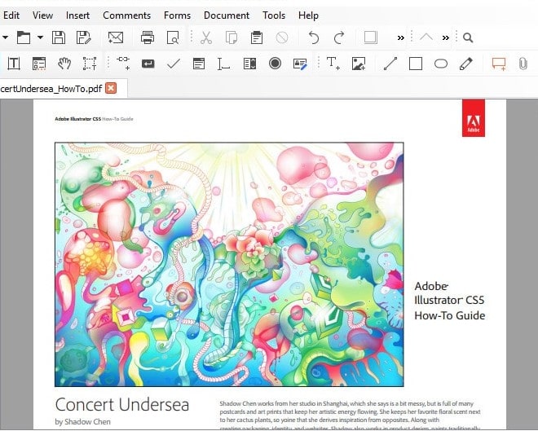Click the small "Adobe Illustrator CS5" header text
This screenshot has width=538, height=431.
[x=78, y=119]
